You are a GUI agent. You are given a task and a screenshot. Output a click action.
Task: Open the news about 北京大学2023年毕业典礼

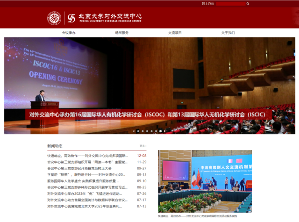pyautogui.click(x=85, y=206)
